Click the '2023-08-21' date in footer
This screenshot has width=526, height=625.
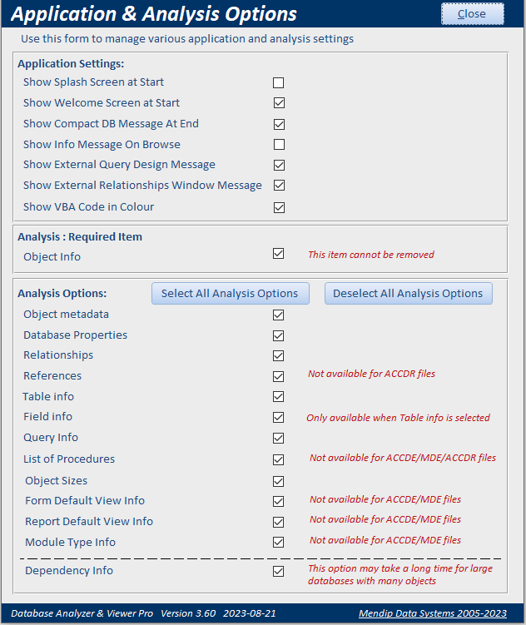click(250, 613)
